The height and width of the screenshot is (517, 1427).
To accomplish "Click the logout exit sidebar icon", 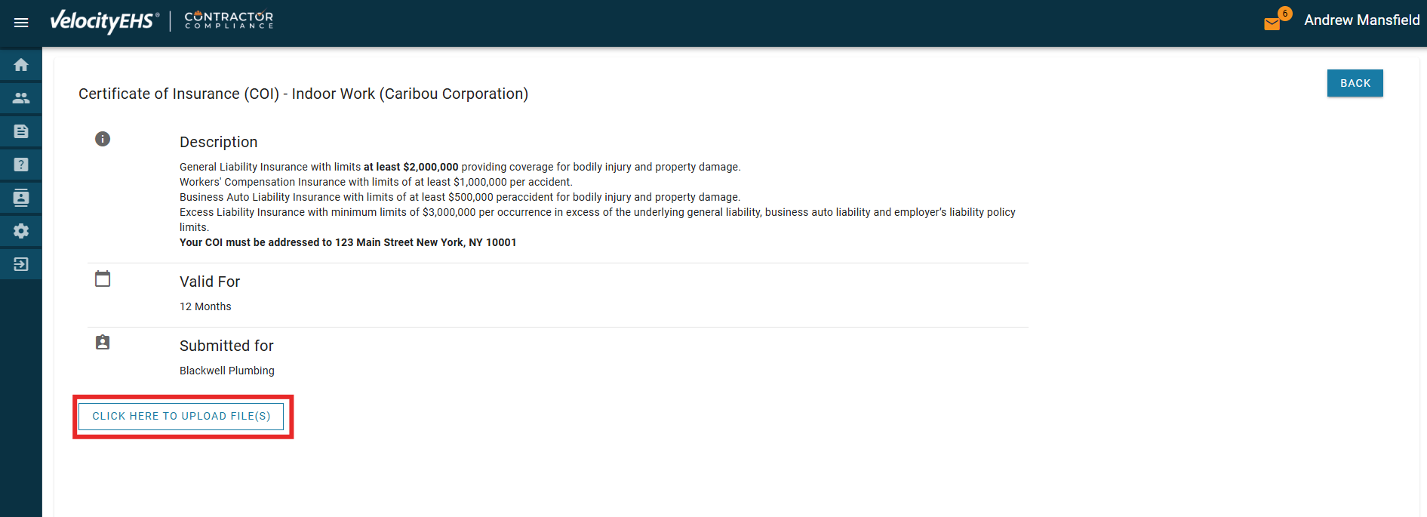I will tap(21, 264).
